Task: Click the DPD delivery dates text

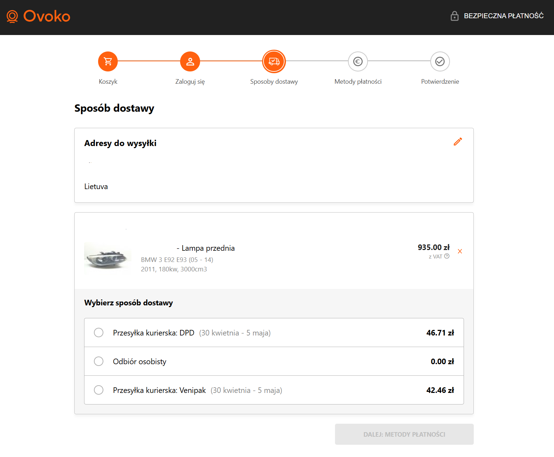Action: click(x=235, y=333)
